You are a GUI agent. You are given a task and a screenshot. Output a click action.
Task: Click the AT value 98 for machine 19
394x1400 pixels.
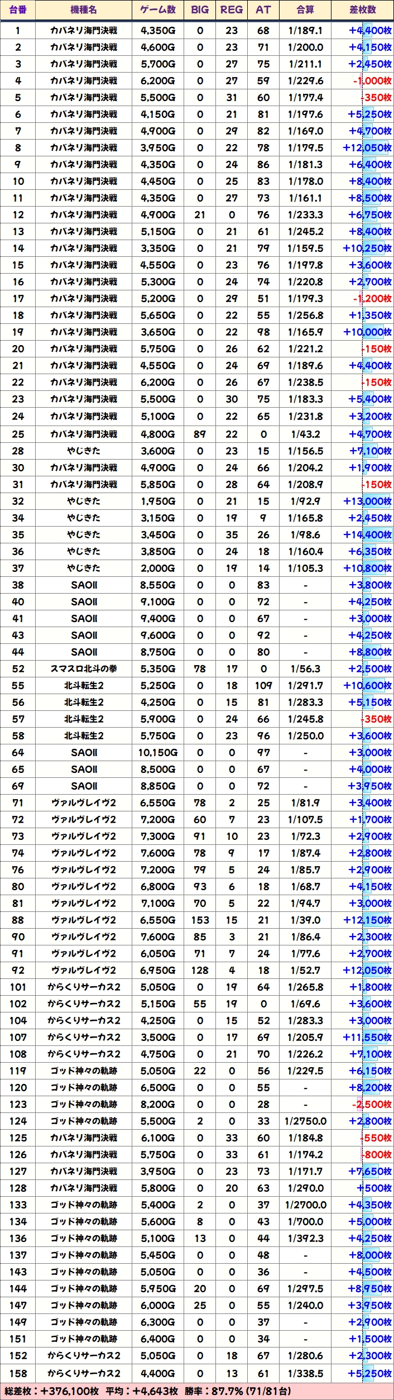[x=263, y=332]
